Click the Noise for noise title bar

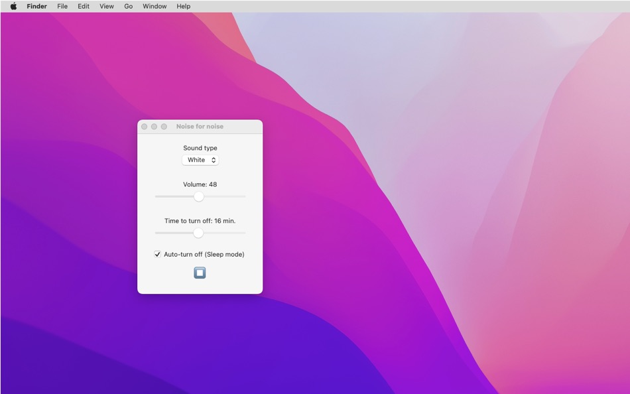200,126
